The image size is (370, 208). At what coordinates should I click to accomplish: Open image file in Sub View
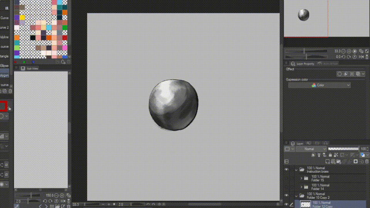pyautogui.click(x=57, y=206)
